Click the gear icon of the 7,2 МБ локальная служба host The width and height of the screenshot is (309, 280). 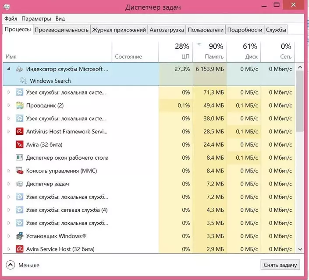click(x=20, y=197)
